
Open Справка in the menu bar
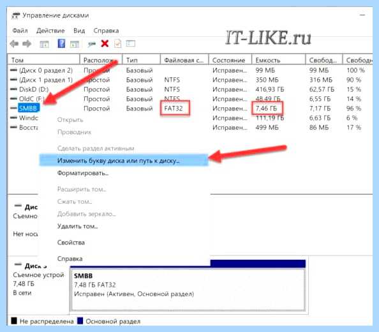click(x=106, y=31)
